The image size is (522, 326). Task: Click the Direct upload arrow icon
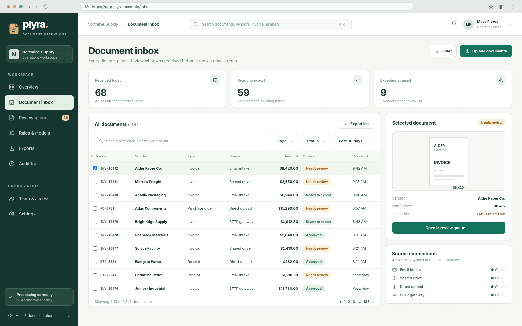click(394, 287)
